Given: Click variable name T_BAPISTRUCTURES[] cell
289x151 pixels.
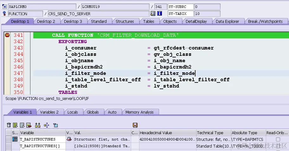Looking at the screenshot, I should click(x=42, y=146).
